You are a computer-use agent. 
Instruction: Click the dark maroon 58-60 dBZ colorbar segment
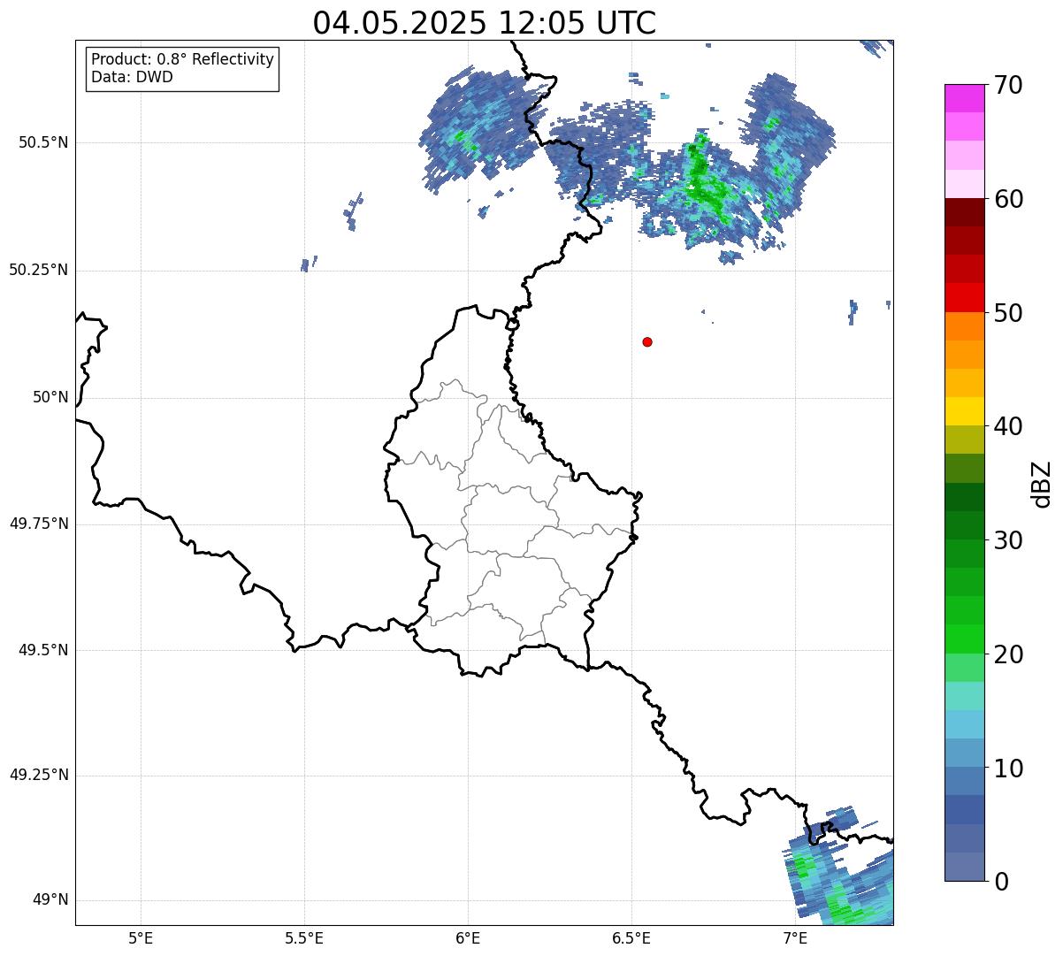(965, 212)
